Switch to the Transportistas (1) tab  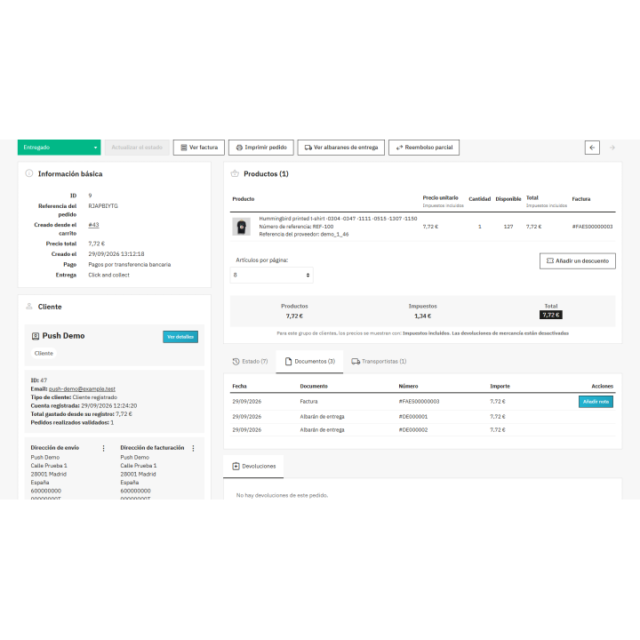click(x=379, y=361)
